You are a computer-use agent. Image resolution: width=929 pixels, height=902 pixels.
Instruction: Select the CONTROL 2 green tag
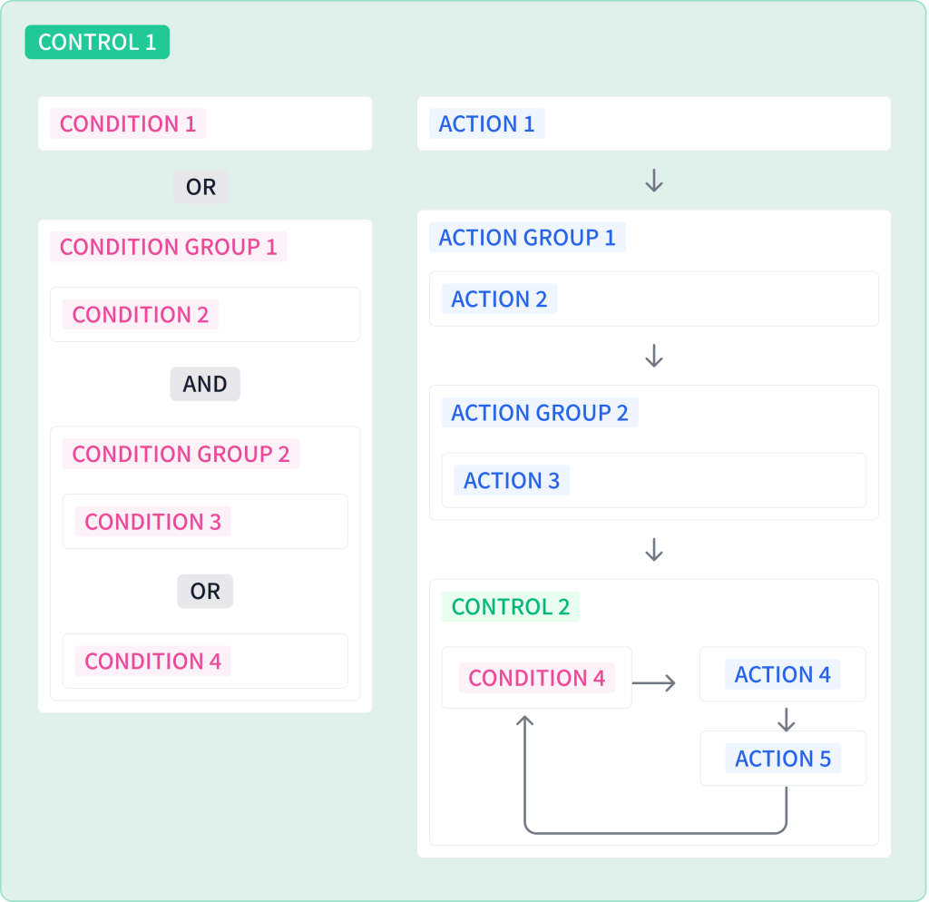[x=511, y=606]
